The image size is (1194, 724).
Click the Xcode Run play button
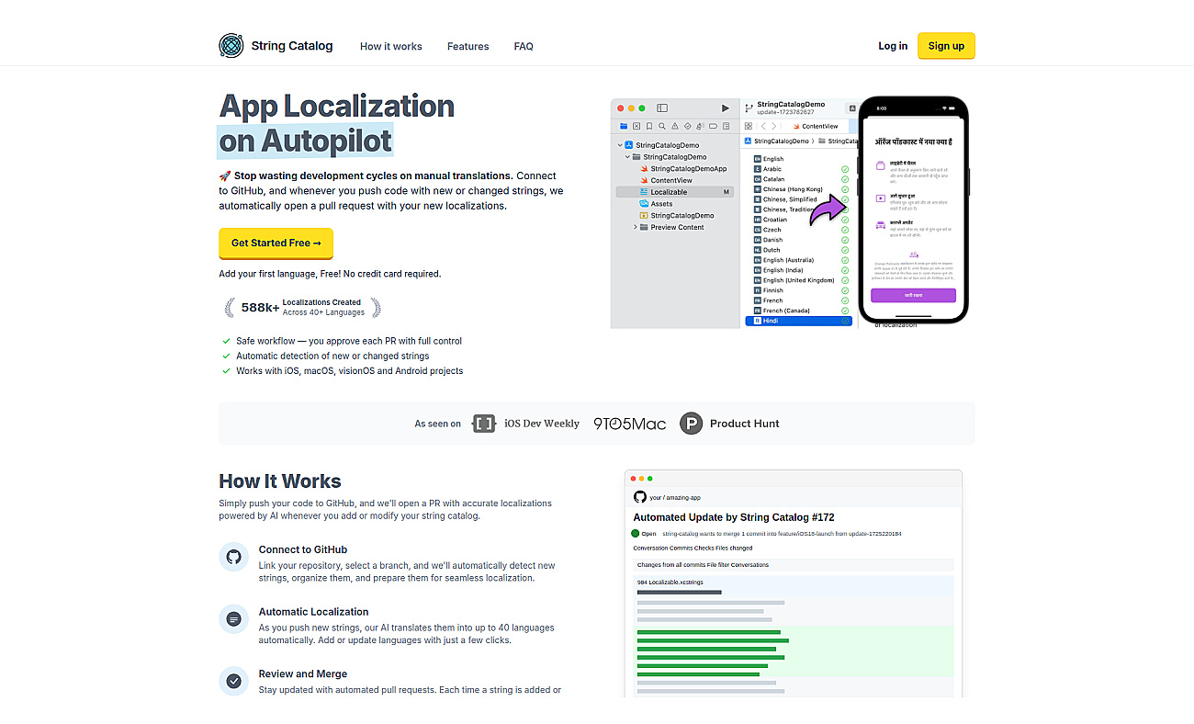click(x=725, y=108)
